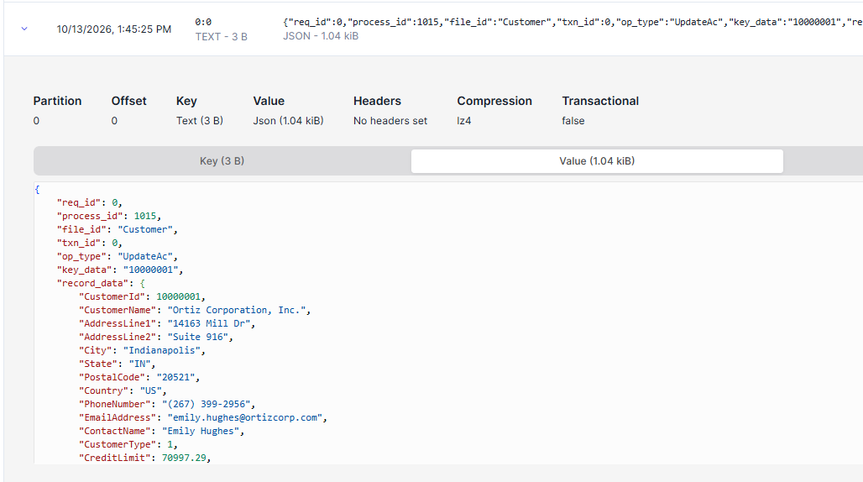Click the false transactional value
Image resolution: width=863 pixels, height=482 pixels.
click(573, 121)
